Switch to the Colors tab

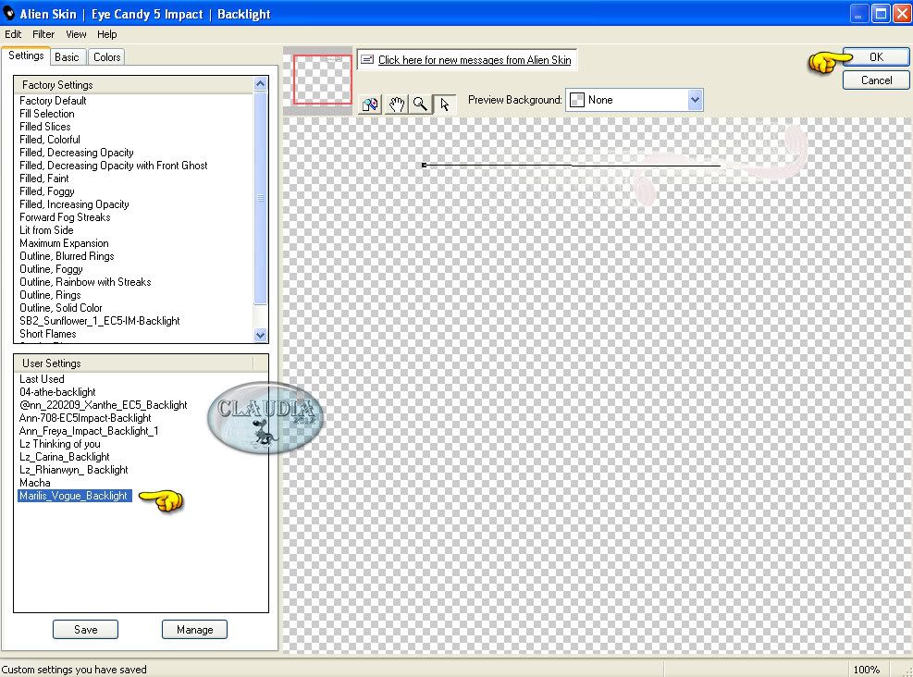point(107,57)
